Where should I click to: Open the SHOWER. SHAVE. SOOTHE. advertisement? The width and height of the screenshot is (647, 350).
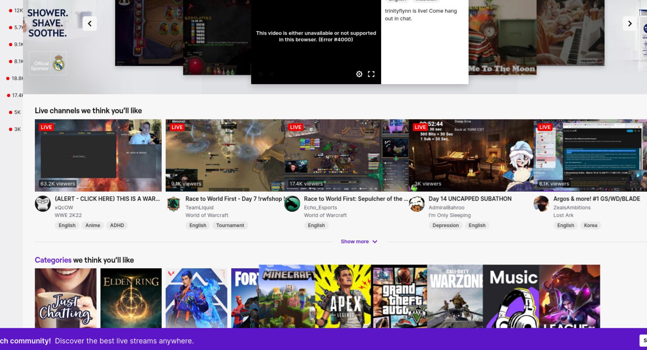pyautogui.click(x=48, y=23)
